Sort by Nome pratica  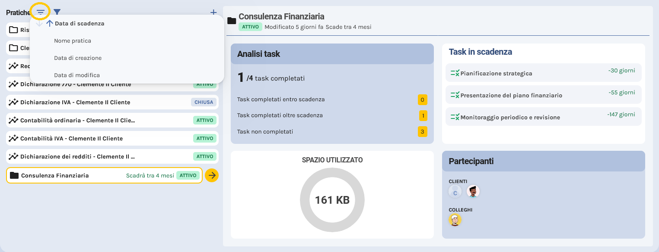tap(73, 41)
